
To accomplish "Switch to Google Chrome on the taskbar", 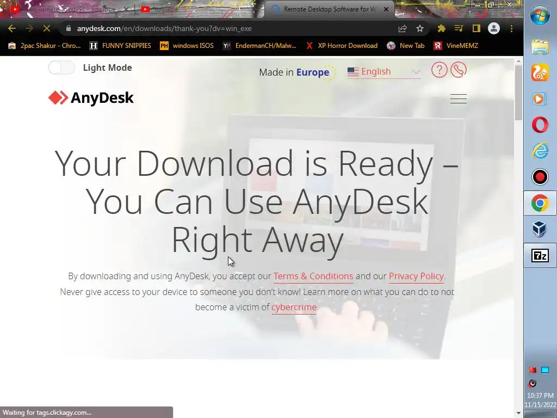I will click(x=540, y=203).
